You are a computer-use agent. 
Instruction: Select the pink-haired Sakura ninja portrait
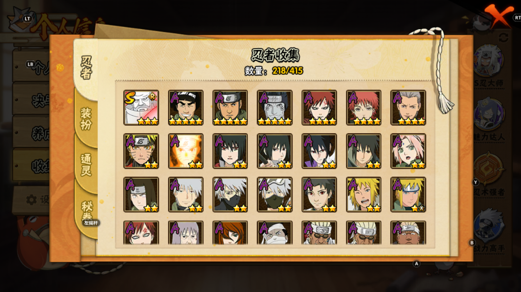point(408,151)
